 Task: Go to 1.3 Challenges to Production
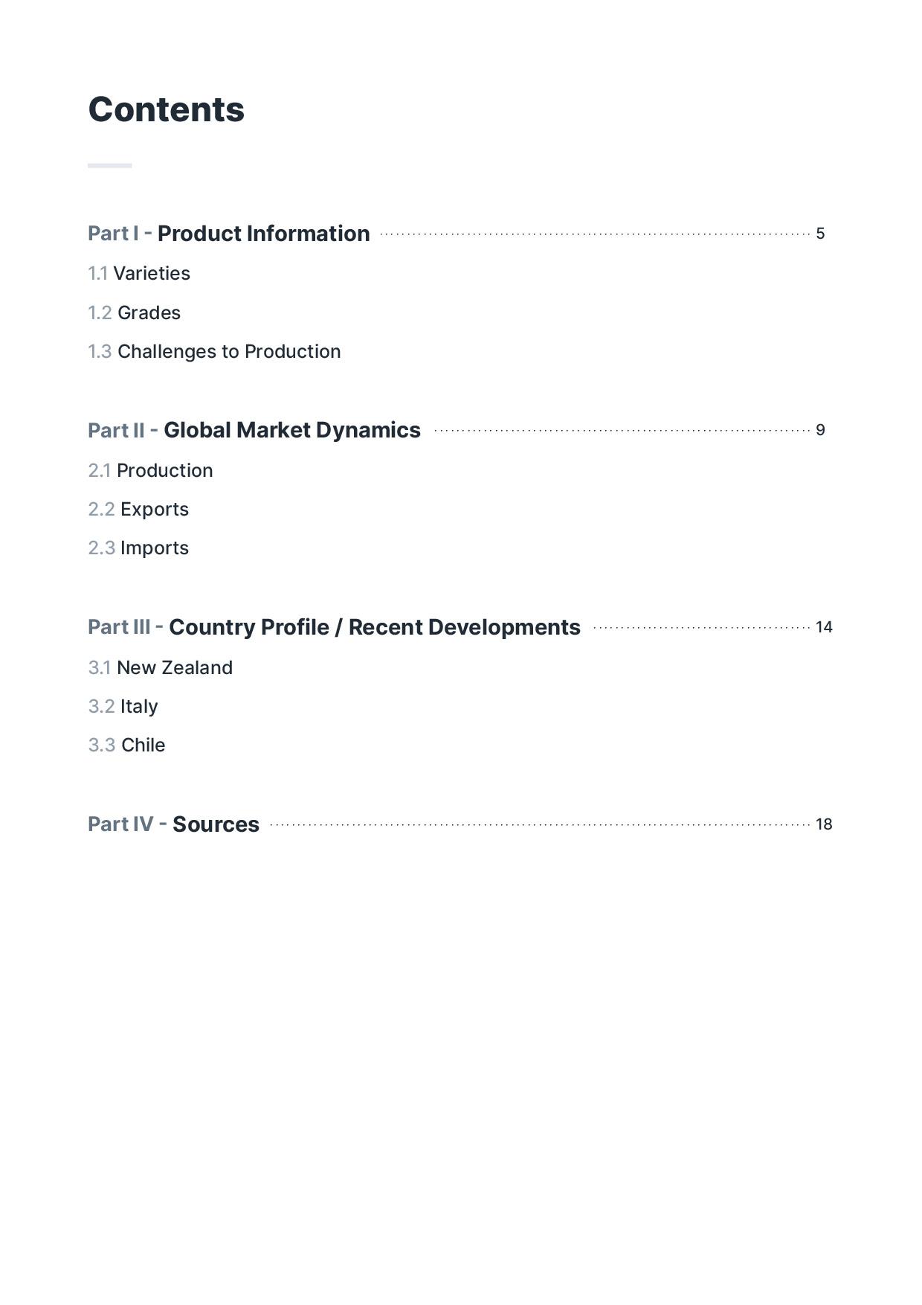(214, 352)
